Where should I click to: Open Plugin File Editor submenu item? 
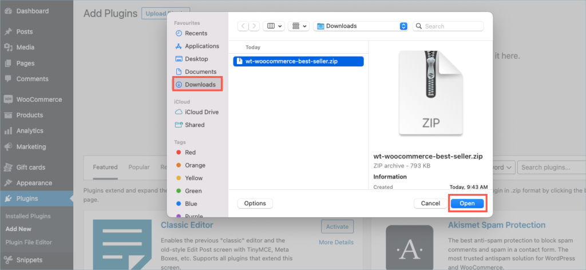[x=29, y=242]
